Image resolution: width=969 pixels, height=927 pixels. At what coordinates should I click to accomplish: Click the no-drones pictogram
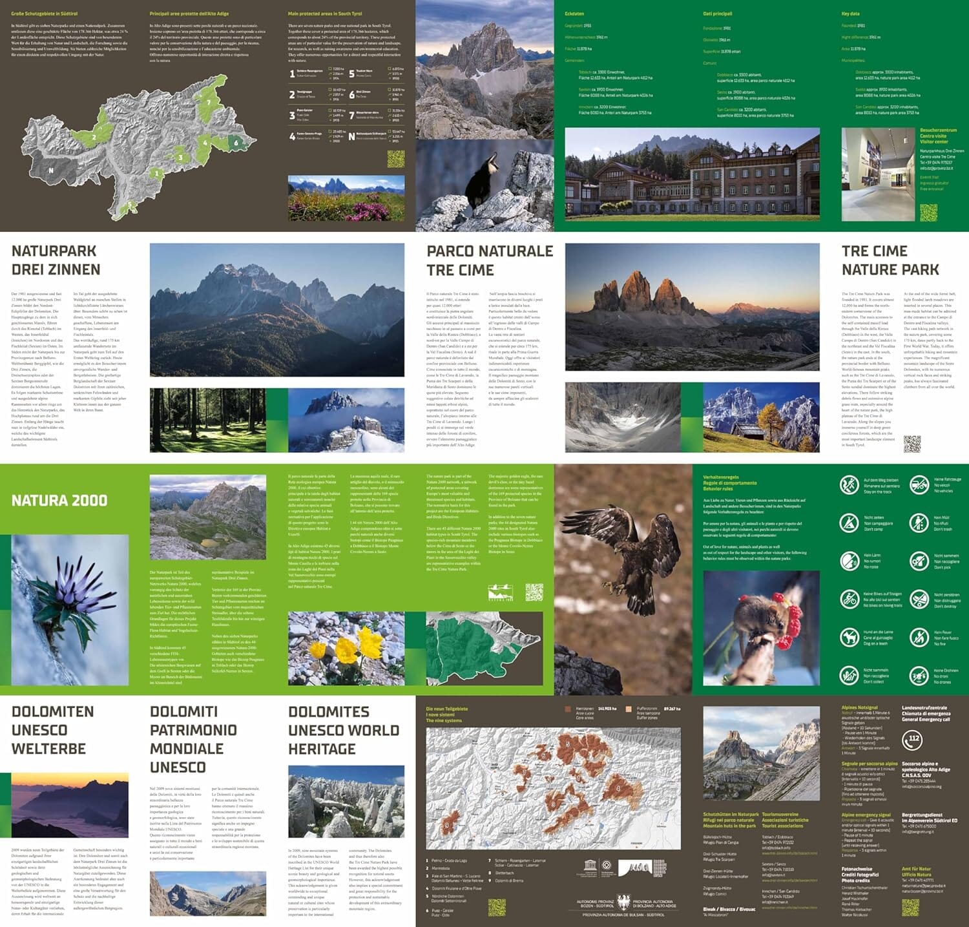(x=919, y=676)
